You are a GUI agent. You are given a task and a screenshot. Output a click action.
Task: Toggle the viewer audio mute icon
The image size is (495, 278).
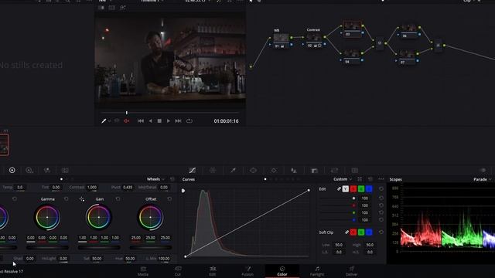[x=126, y=121]
